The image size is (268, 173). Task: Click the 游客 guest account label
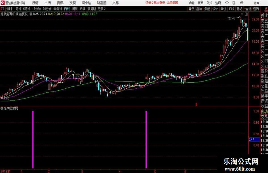pyautogui.click(x=256, y=3)
